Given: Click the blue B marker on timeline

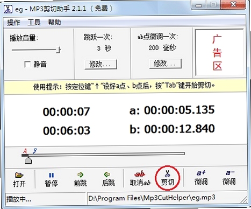Looking at the screenshot, I should [x=35, y=151].
